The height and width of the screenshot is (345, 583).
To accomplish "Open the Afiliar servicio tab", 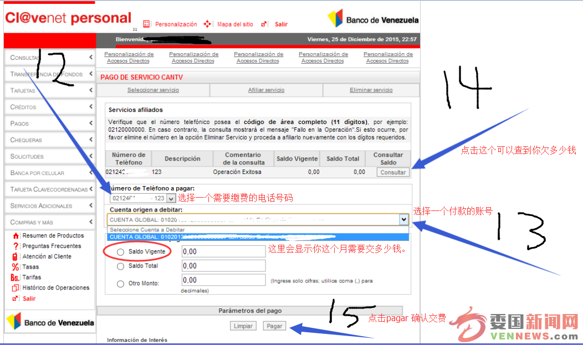I will pyautogui.click(x=266, y=90).
